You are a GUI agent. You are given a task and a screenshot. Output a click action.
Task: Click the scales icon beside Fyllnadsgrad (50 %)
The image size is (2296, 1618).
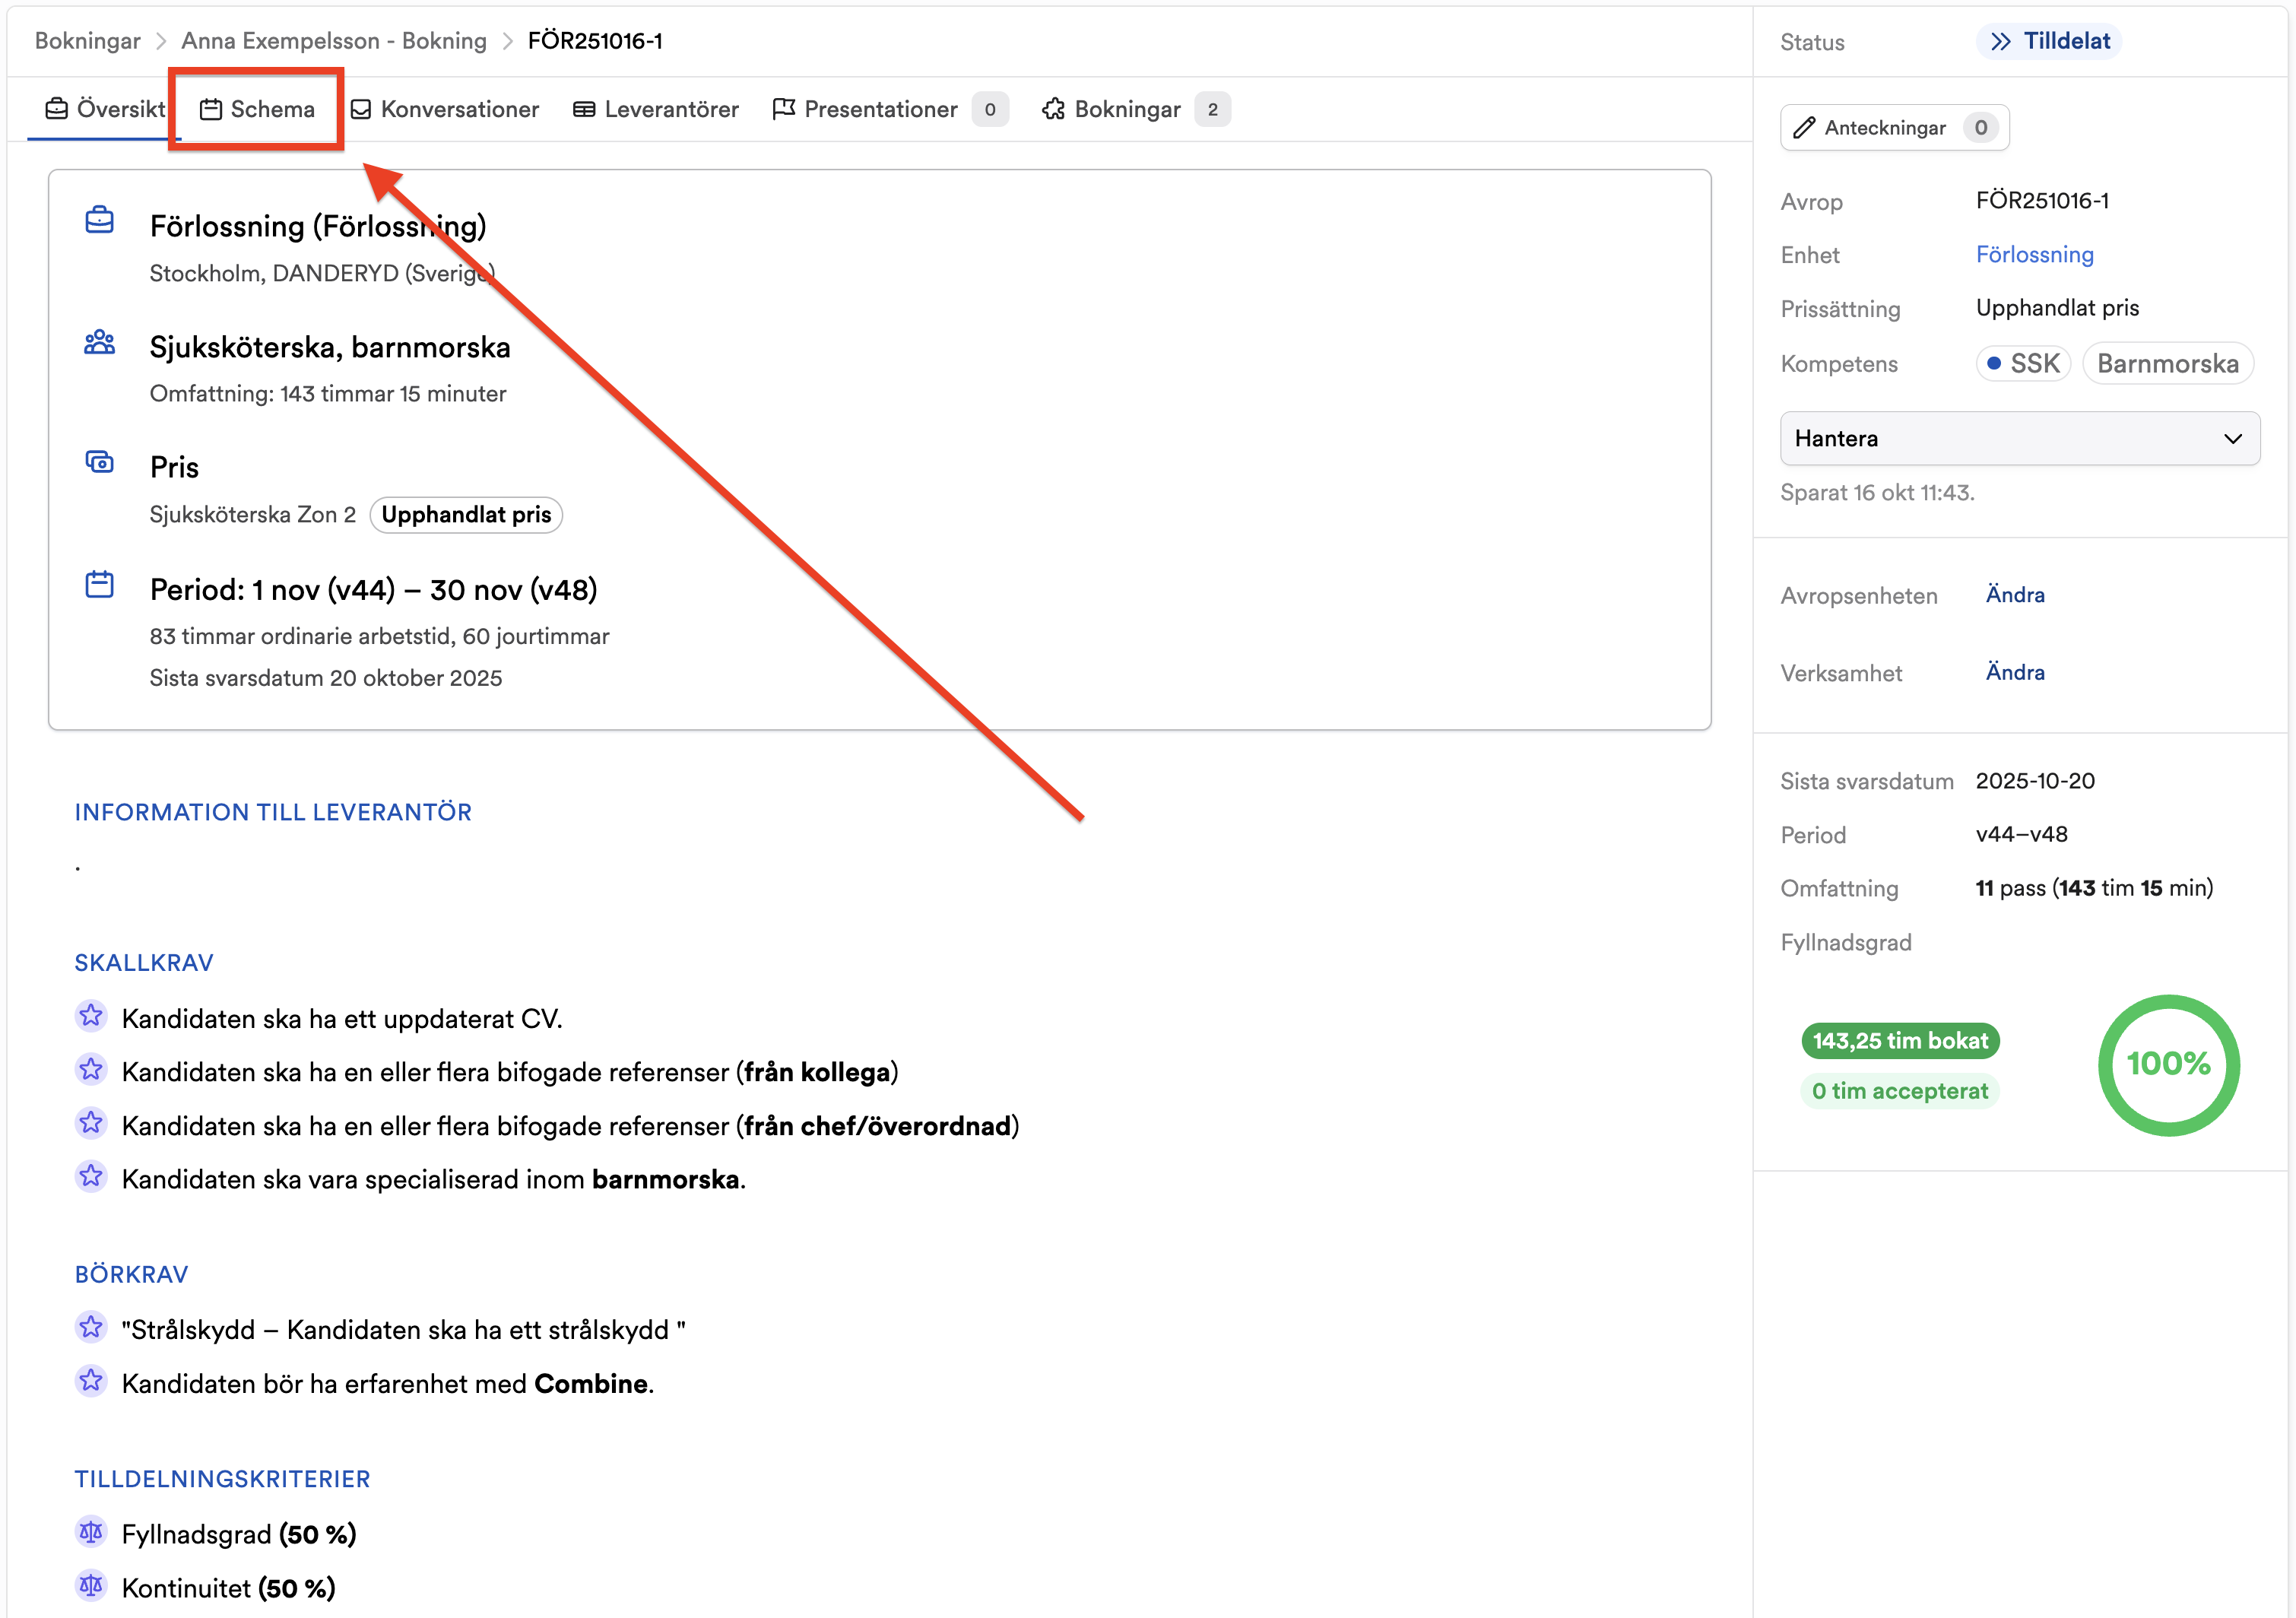pyautogui.click(x=91, y=1531)
